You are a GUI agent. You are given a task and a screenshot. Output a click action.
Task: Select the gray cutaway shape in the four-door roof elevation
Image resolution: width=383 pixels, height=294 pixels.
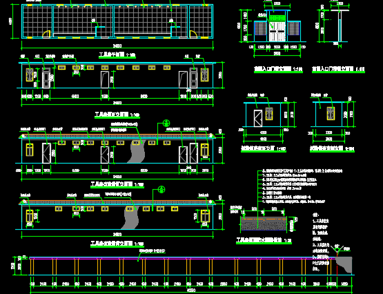(137, 151)
